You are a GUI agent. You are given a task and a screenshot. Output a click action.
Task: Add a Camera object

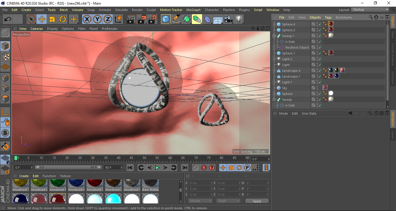click(x=228, y=19)
